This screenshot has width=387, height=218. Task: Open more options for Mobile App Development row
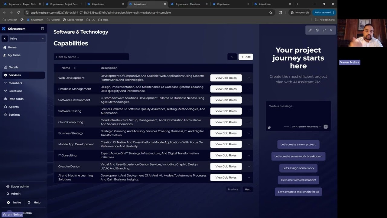point(248,144)
